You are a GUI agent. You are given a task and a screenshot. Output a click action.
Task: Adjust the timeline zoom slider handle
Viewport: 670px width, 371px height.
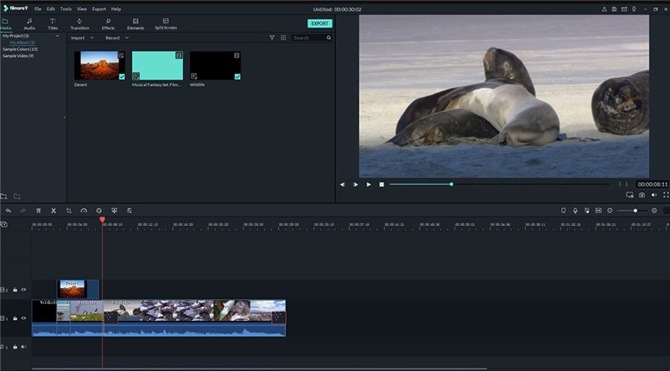(x=635, y=211)
